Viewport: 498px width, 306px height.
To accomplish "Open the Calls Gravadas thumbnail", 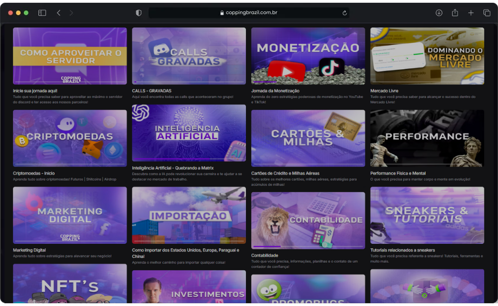I will pyautogui.click(x=189, y=56).
